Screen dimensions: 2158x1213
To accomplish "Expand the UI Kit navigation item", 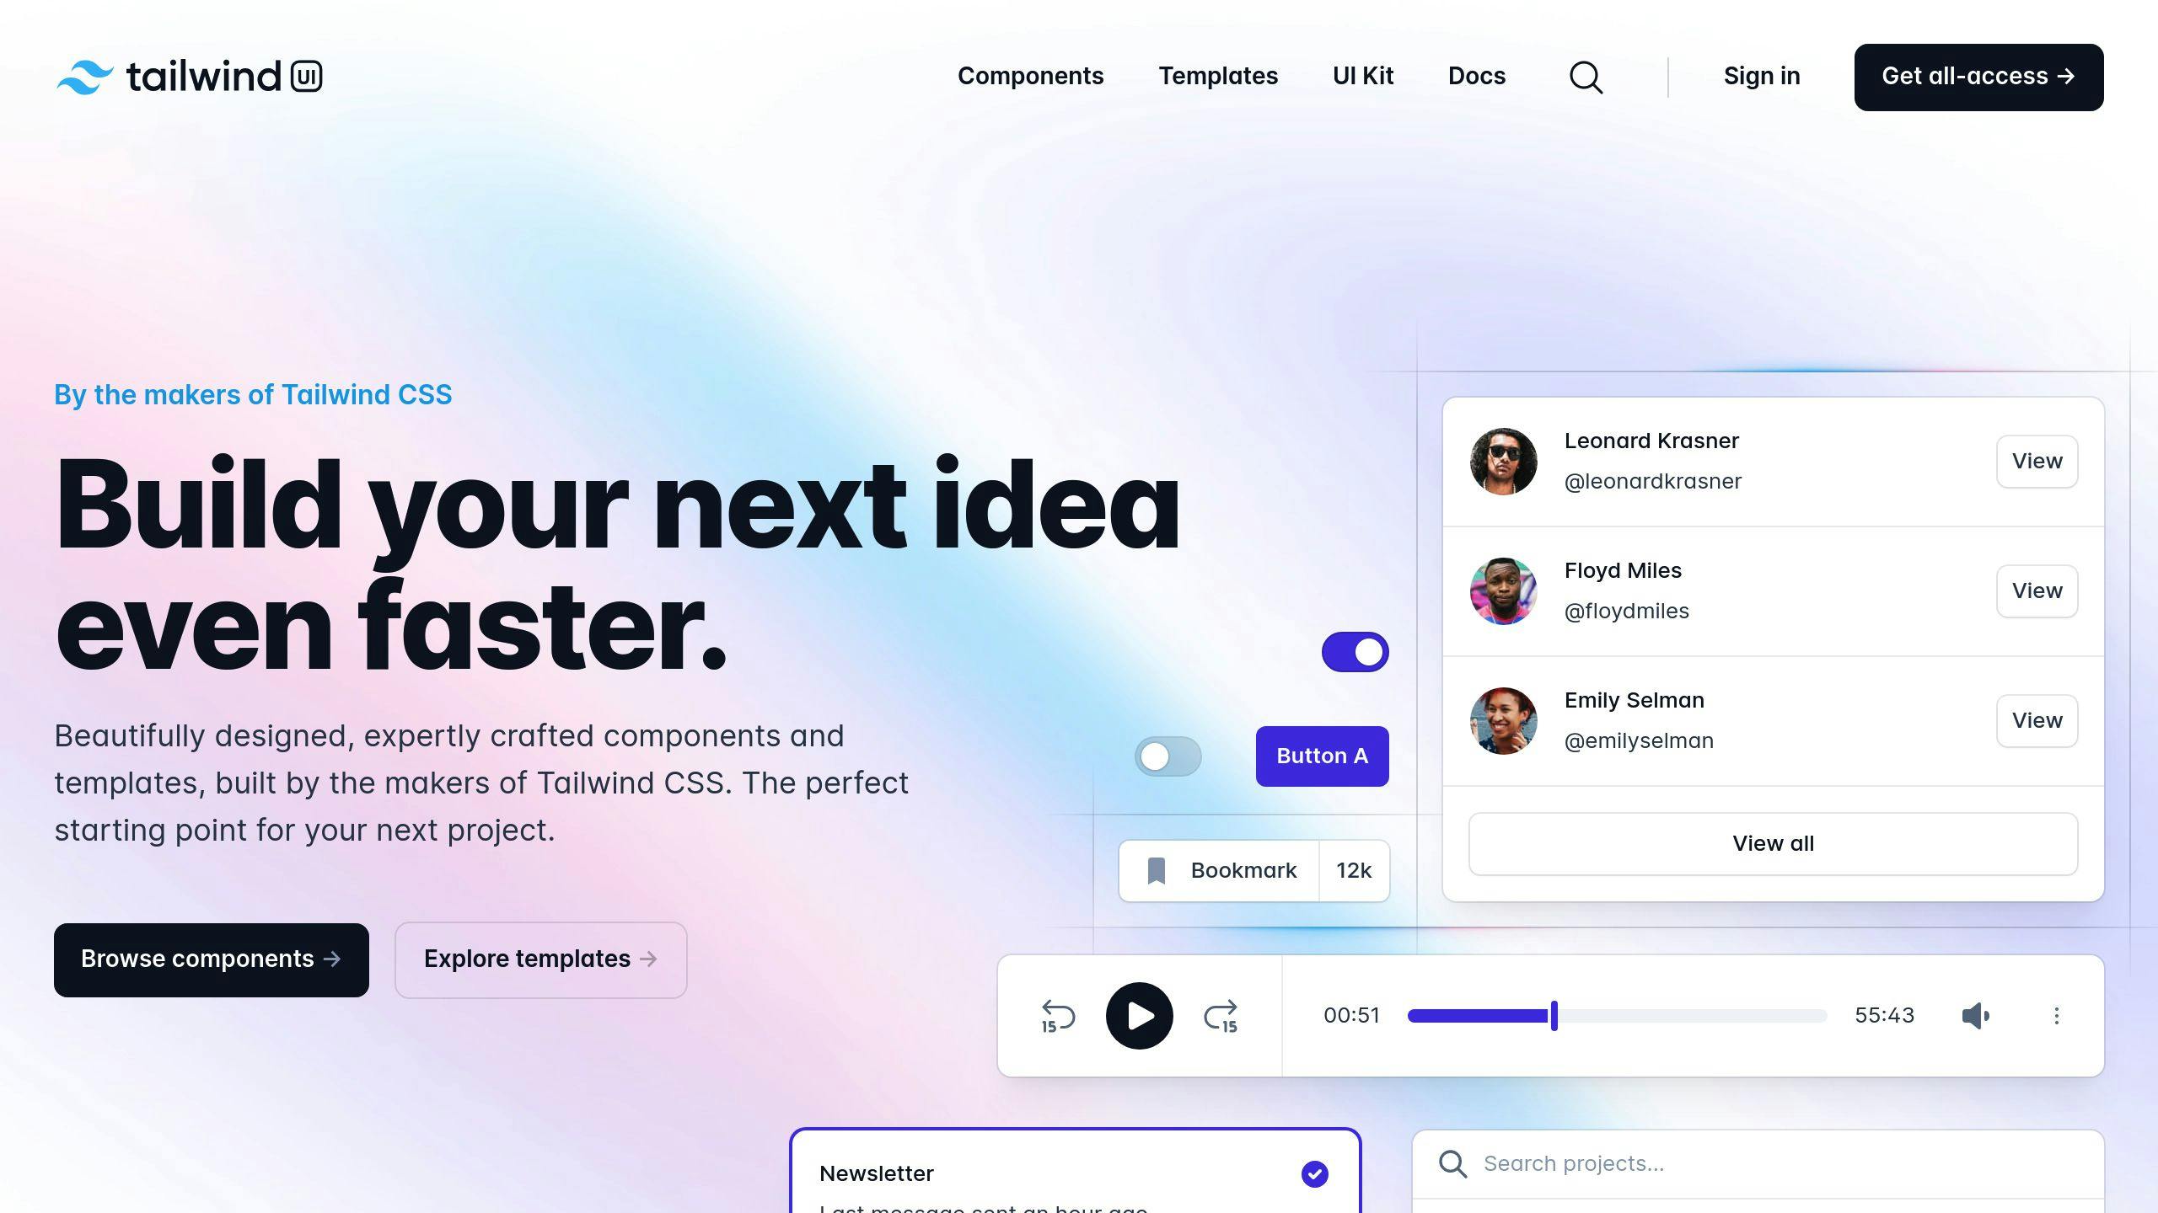I will click(x=1362, y=76).
